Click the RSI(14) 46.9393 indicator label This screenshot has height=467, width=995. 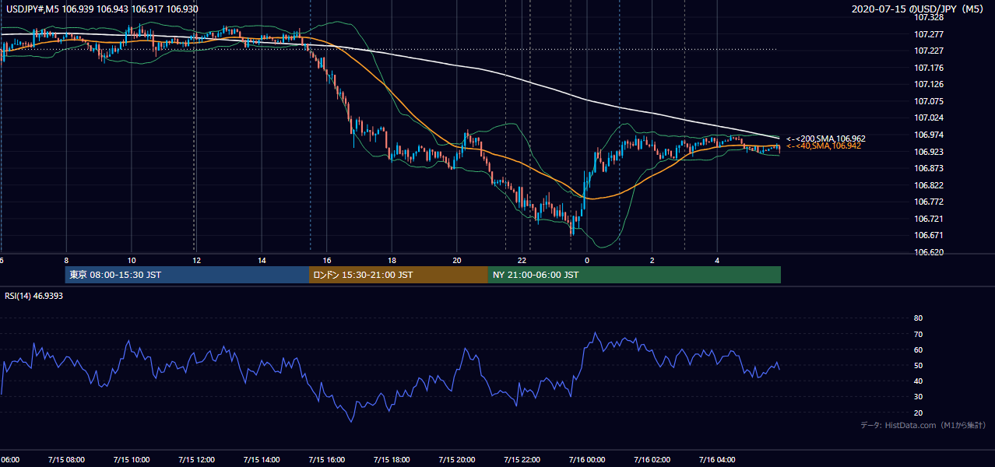pos(34,296)
